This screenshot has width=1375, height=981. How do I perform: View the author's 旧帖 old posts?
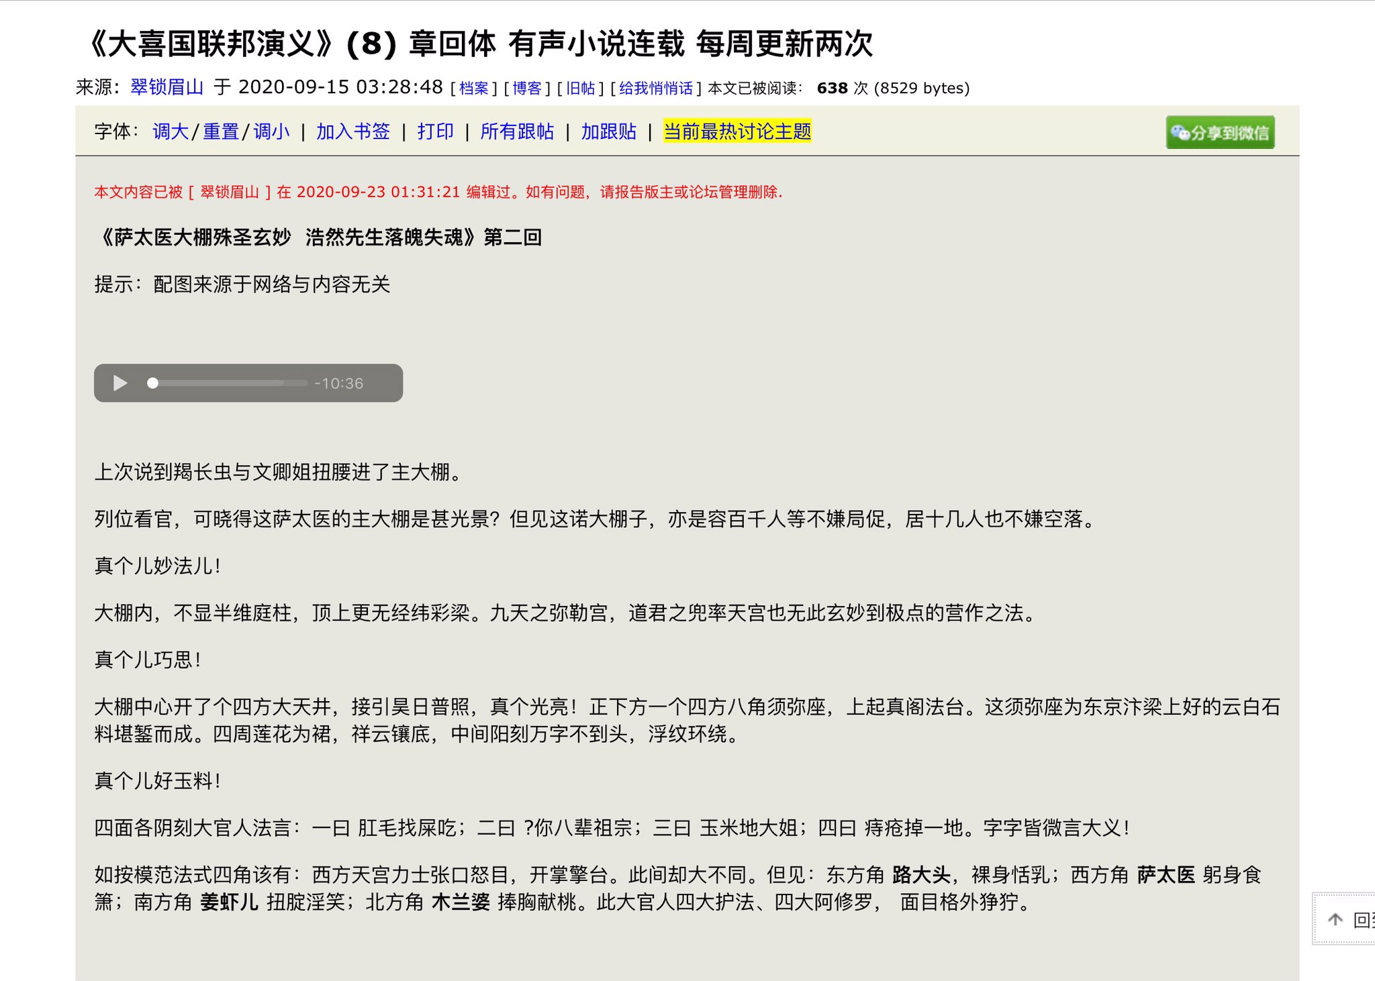tap(580, 88)
